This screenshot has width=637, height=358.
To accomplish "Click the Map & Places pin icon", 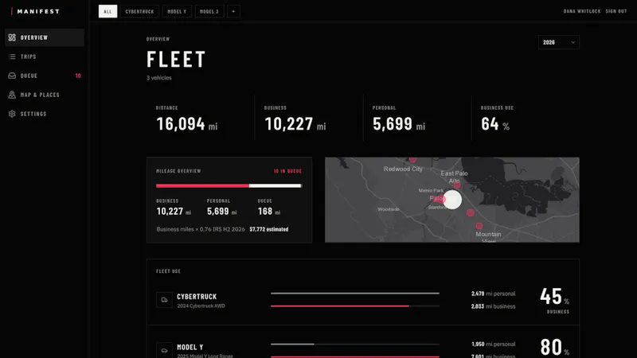I will [12, 95].
